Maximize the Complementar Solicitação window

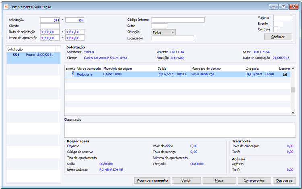[283, 7]
